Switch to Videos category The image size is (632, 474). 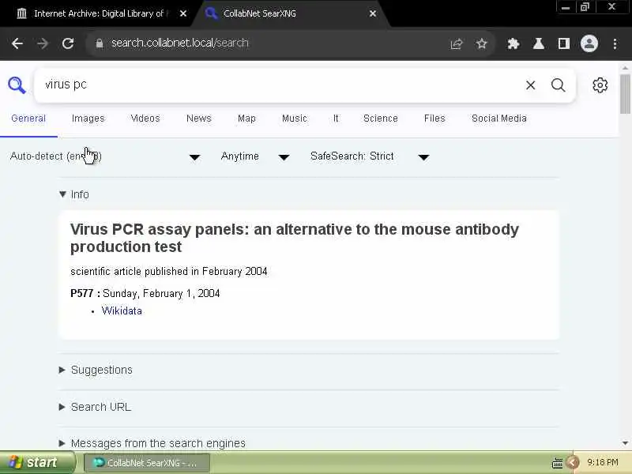145,118
